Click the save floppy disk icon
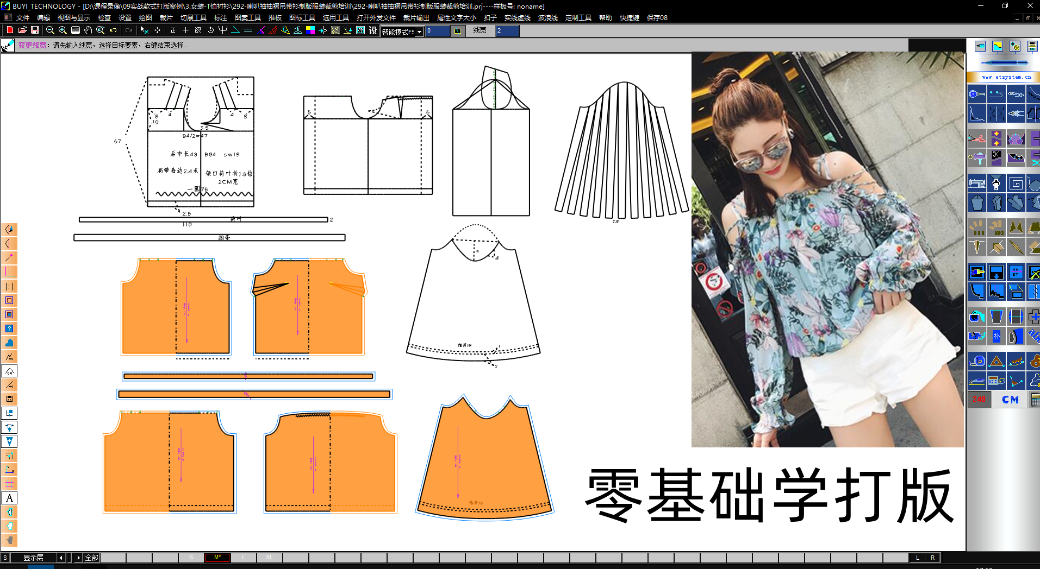 point(35,30)
